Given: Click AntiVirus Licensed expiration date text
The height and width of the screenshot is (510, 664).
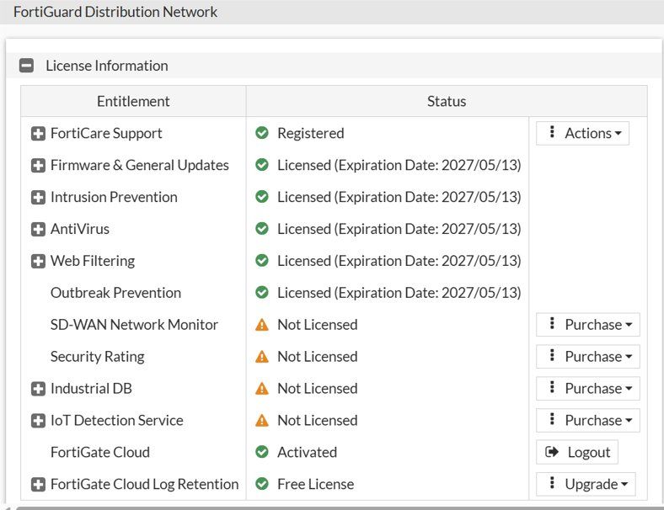Looking at the screenshot, I should click(x=399, y=229).
